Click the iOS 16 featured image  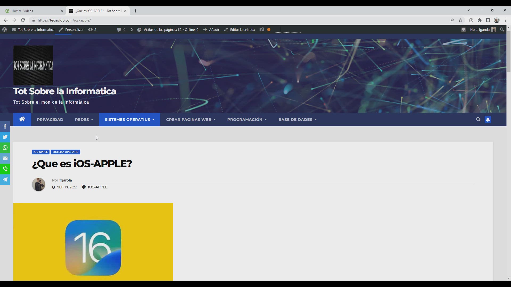click(x=93, y=242)
